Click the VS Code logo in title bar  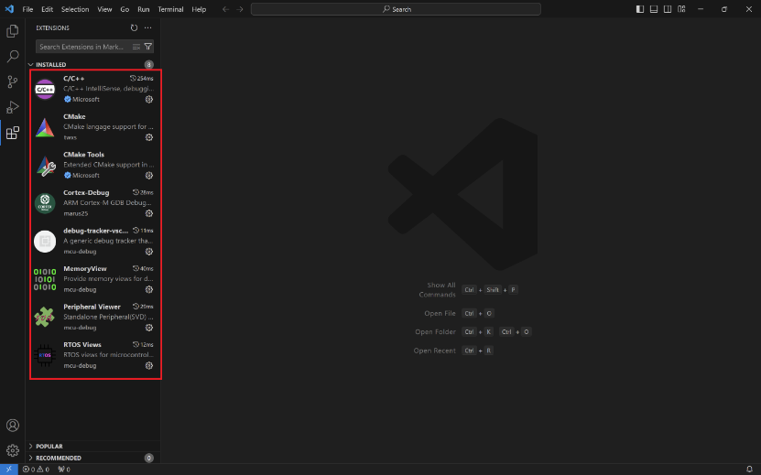(9, 9)
